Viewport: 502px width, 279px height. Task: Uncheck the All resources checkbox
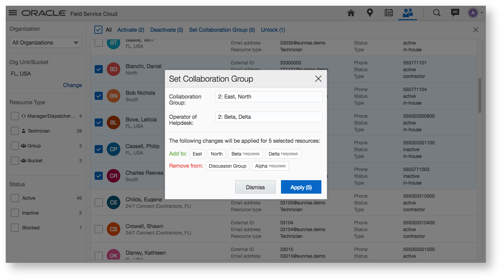coord(98,30)
